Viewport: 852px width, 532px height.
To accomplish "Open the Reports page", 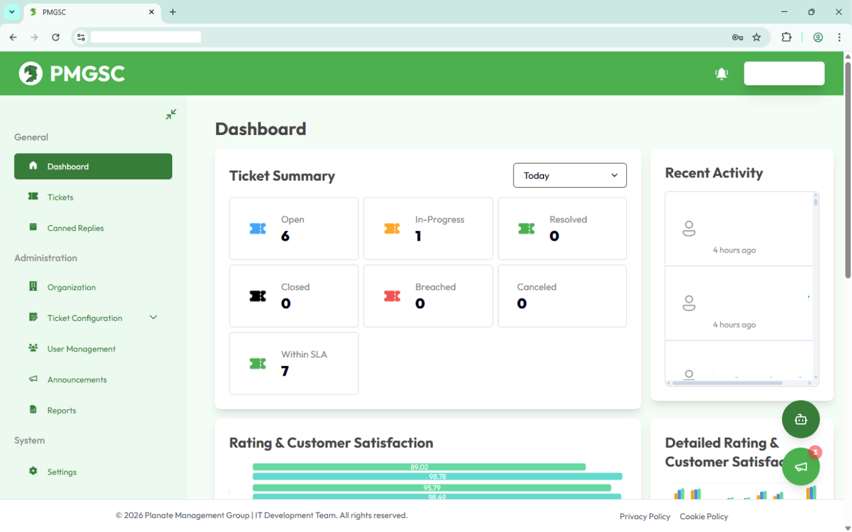I will (61, 410).
